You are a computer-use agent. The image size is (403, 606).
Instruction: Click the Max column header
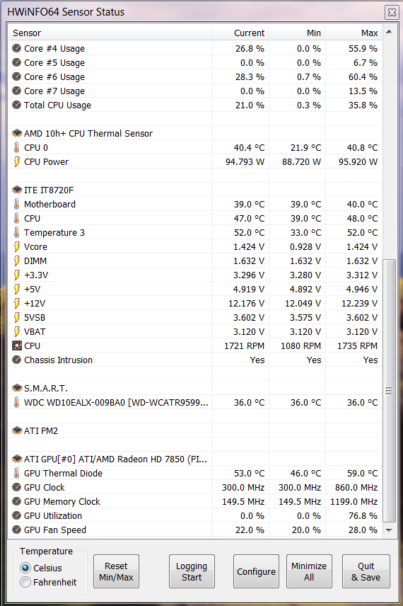[x=354, y=33]
